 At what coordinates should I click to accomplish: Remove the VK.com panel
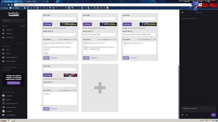click(94, 58)
